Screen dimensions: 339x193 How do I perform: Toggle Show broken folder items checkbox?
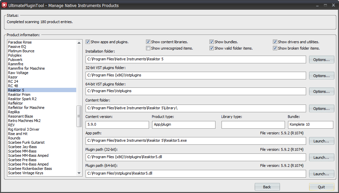click(275, 48)
